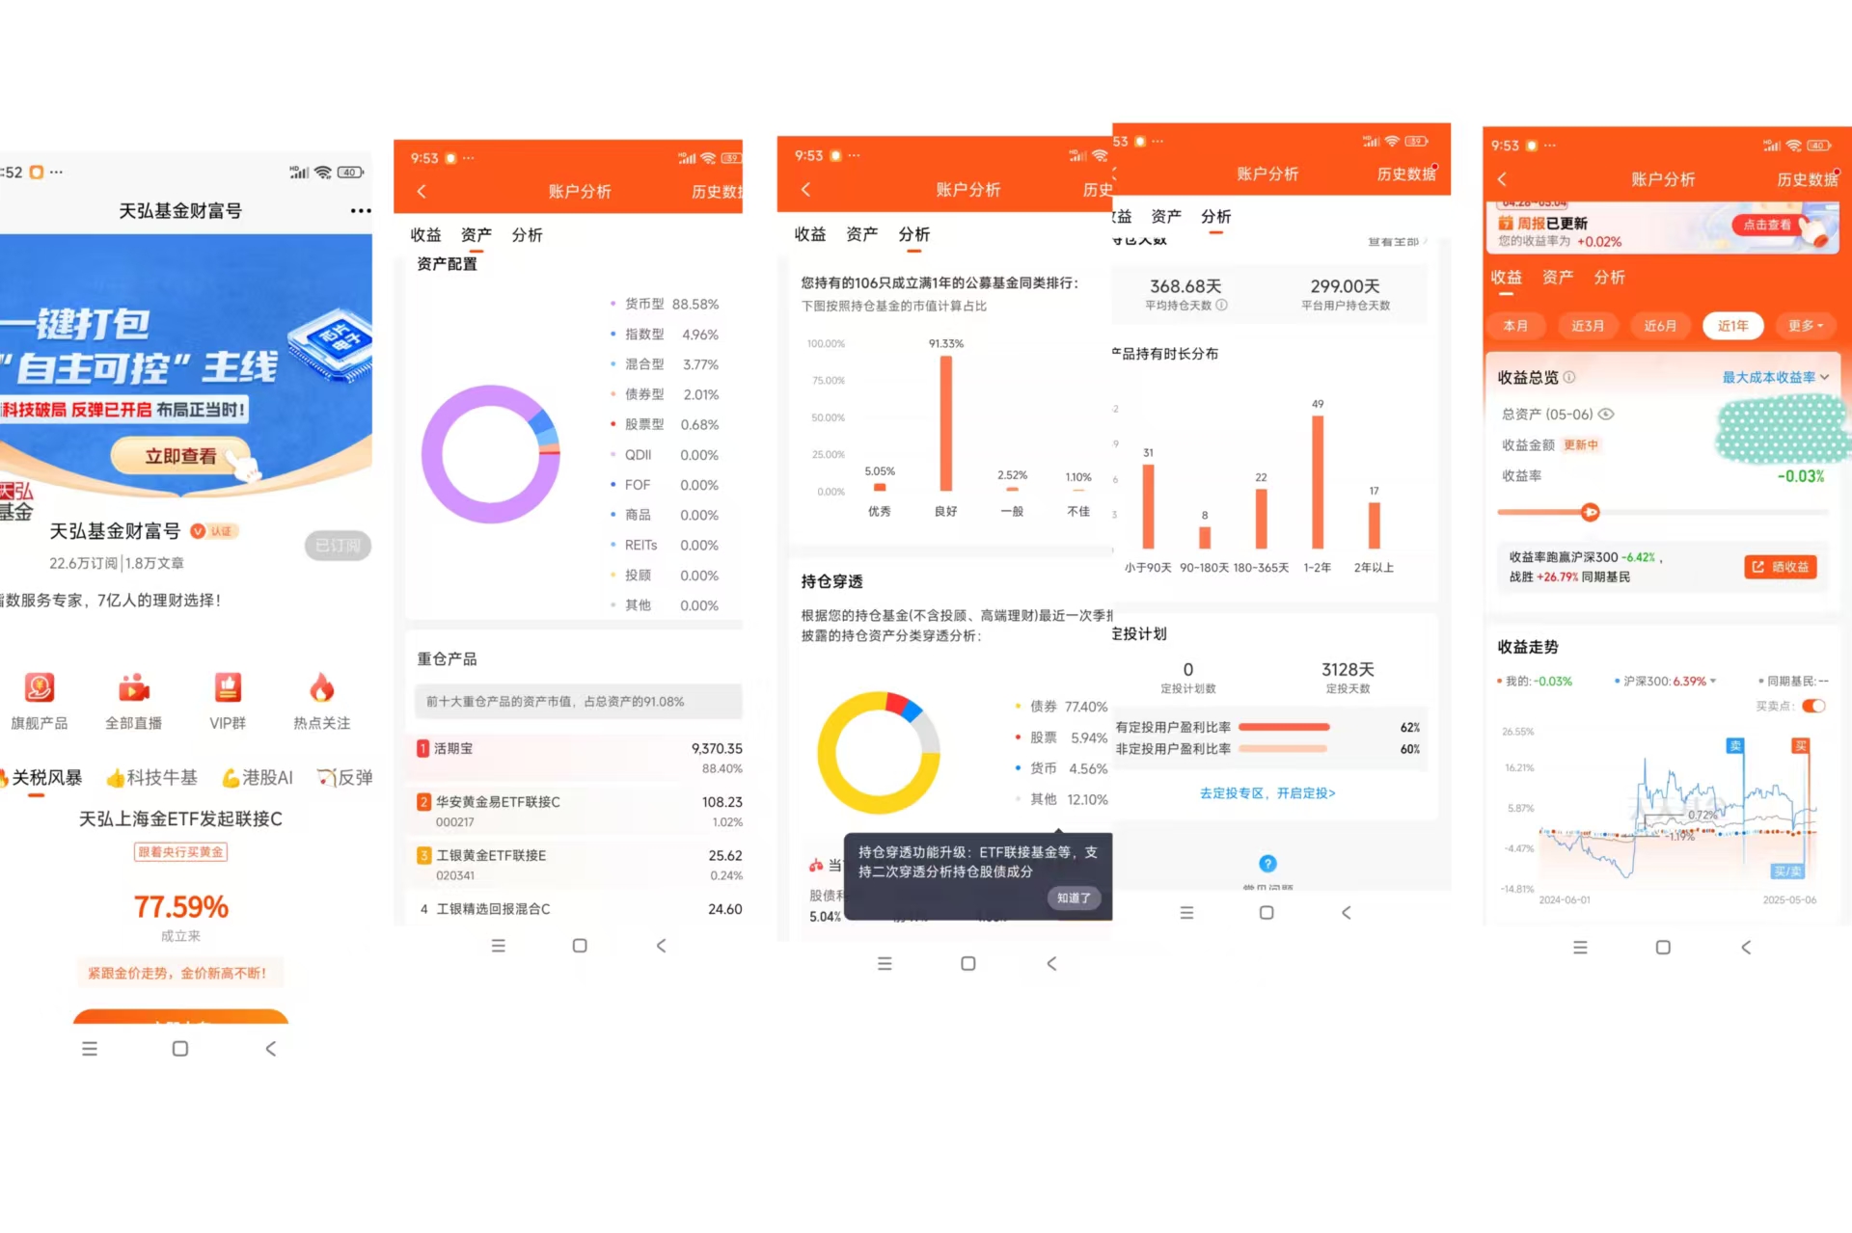Open the 全部直播 video camera icon
Viewport: 1852px width, 1233px height.
coord(134,688)
